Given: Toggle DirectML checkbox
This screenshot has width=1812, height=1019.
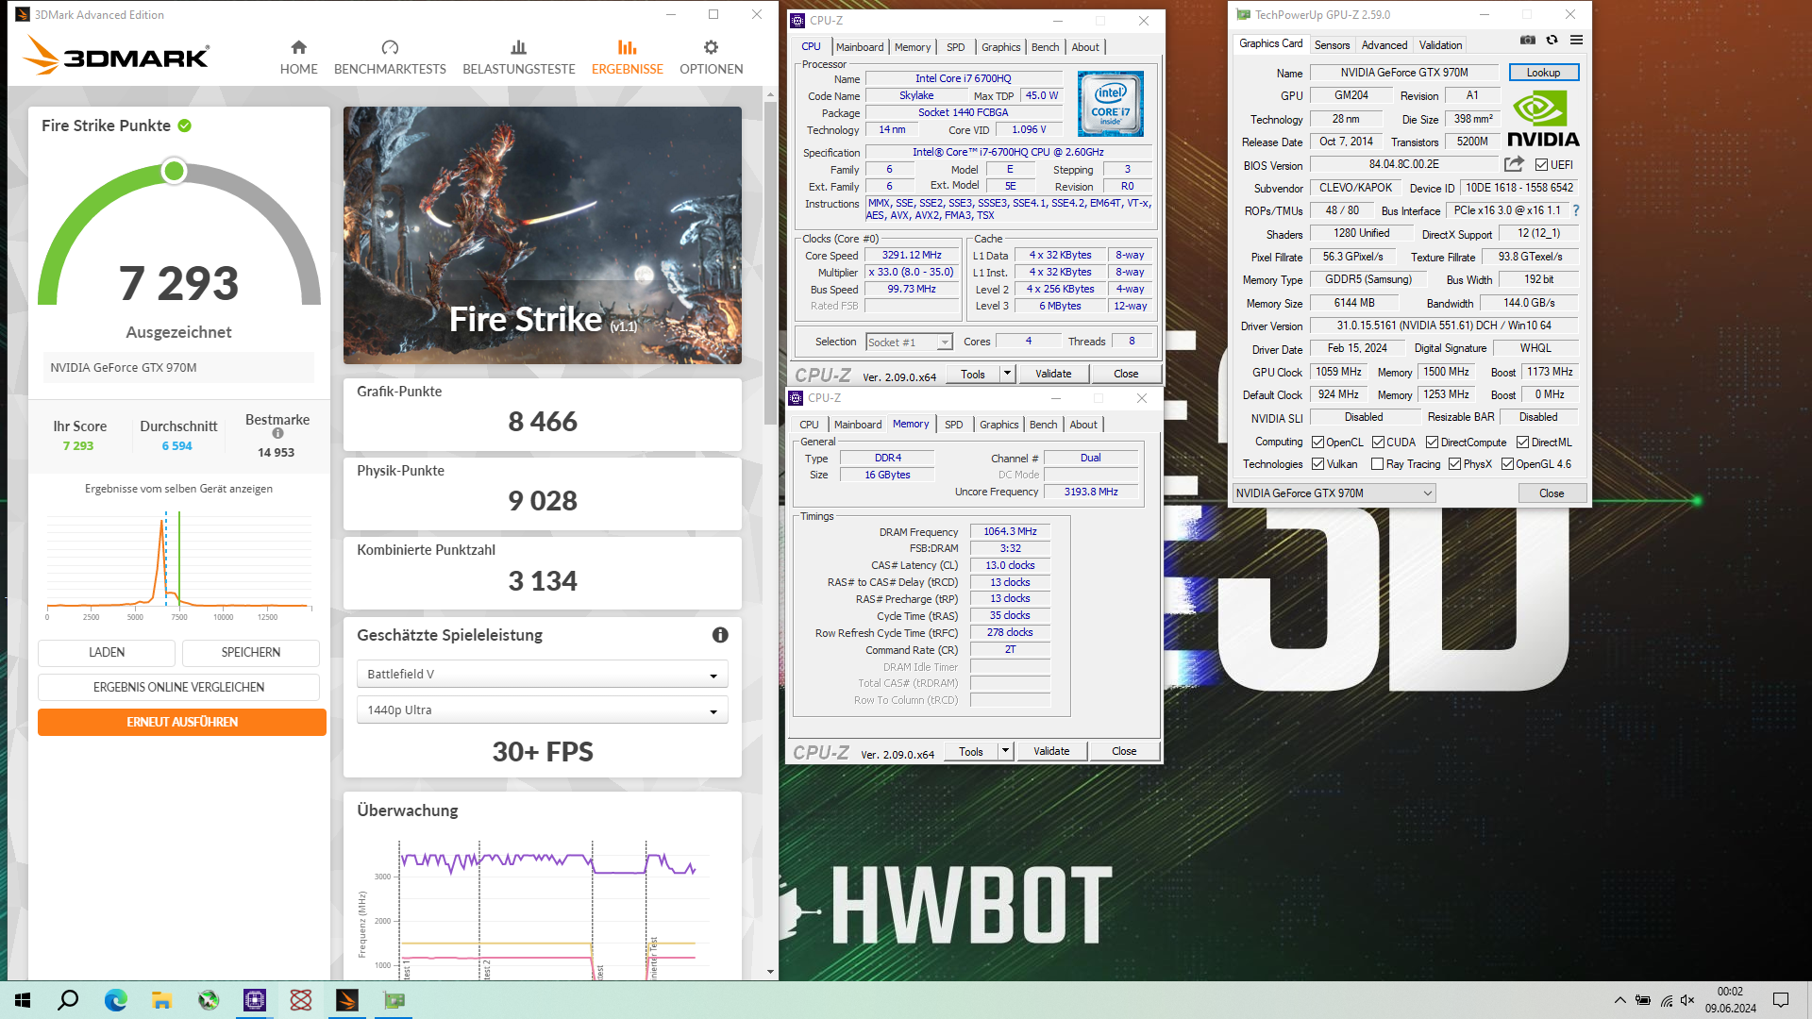Looking at the screenshot, I should point(1522,443).
